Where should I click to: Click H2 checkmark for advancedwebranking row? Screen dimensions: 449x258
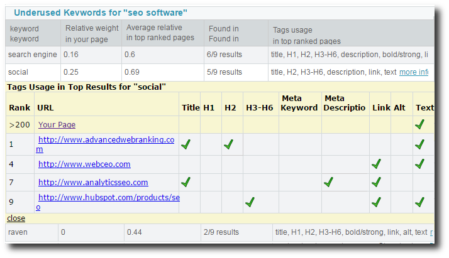pyautogui.click(x=228, y=144)
